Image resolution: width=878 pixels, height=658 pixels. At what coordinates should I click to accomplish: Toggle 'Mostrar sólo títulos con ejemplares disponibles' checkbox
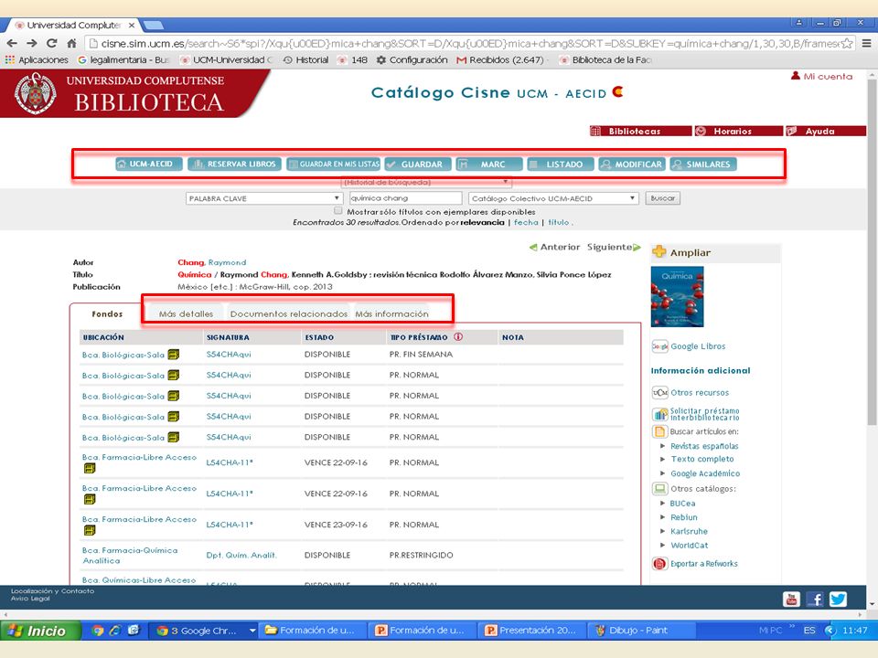tap(338, 211)
